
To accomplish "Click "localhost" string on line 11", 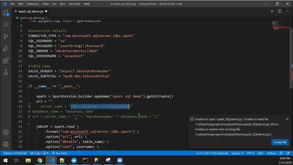I will point(73,56).
